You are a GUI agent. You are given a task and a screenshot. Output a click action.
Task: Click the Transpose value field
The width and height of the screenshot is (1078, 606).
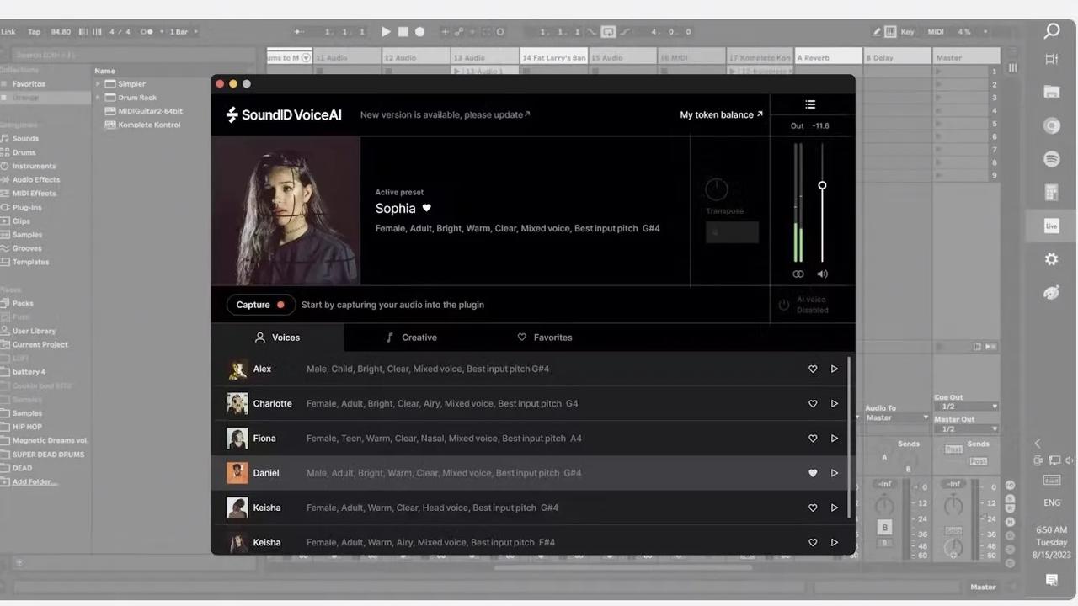point(732,232)
